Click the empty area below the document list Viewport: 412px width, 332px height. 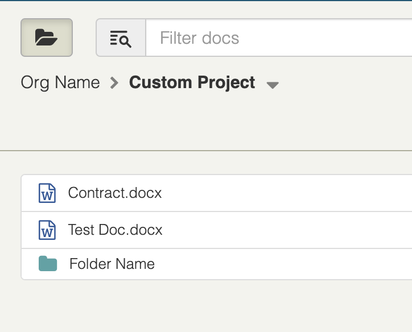[x=206, y=306]
